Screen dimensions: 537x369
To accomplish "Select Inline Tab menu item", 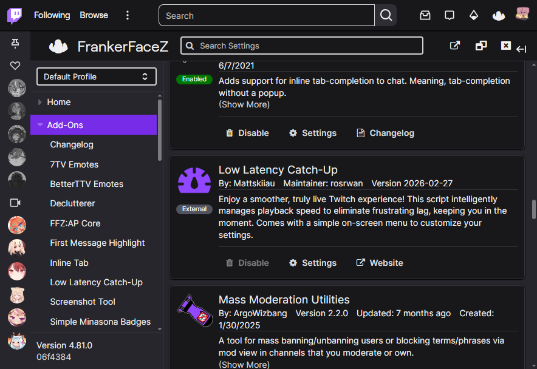I will (69, 263).
